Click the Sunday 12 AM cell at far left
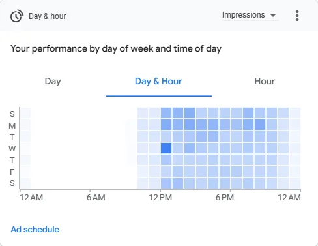 25,113
